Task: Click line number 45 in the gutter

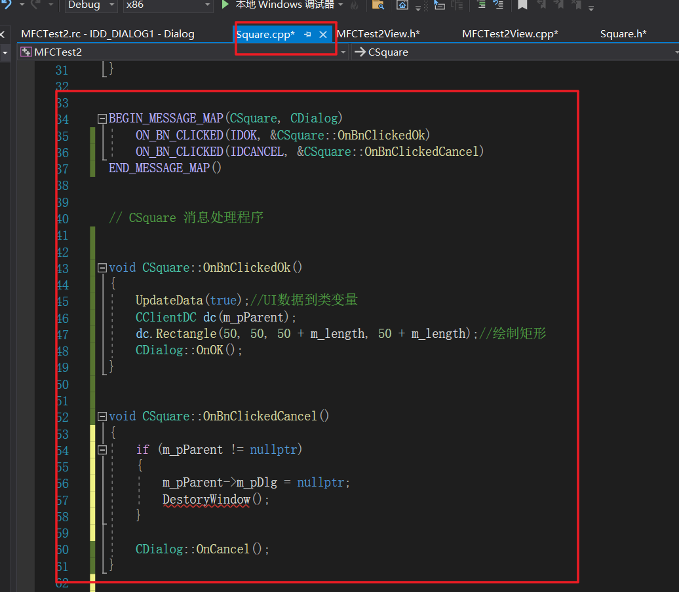Action: point(63,302)
